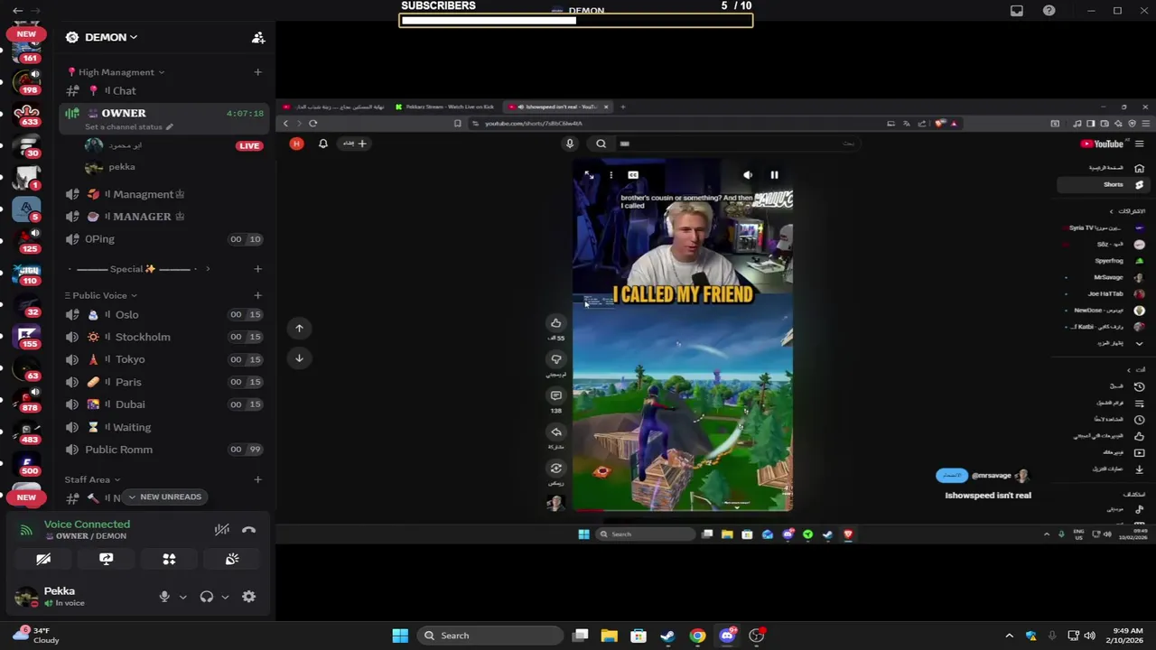Open Discord help question mark icon

tap(1049, 11)
